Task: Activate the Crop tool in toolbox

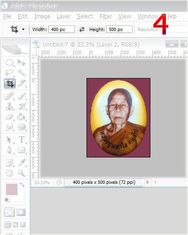Action: [10, 84]
